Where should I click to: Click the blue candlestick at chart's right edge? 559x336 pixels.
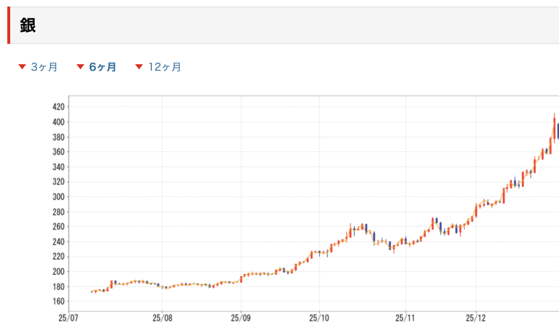click(557, 131)
